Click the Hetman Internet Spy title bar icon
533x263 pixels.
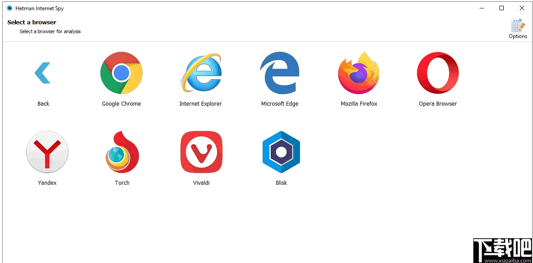coord(10,8)
